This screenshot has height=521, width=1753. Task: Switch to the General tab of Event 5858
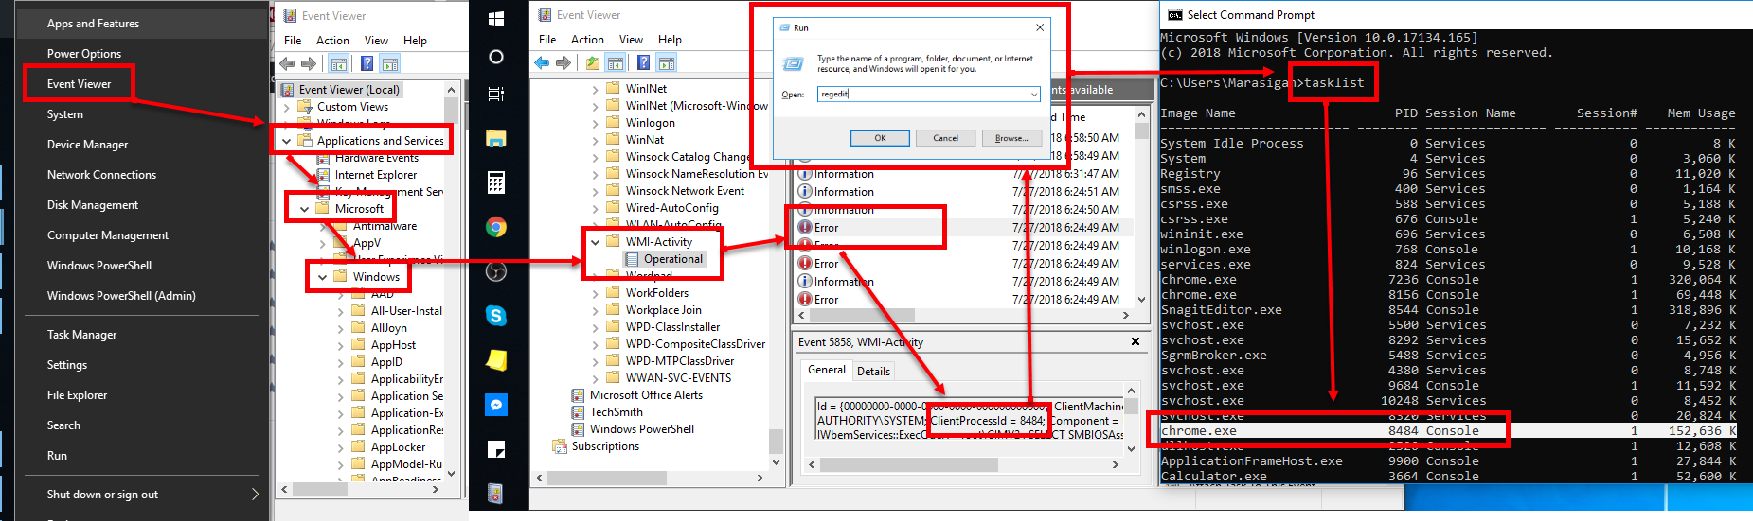pos(827,370)
